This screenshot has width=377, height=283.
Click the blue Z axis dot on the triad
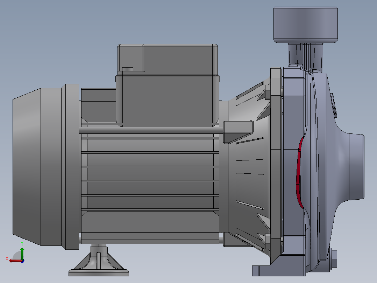click(23, 261)
